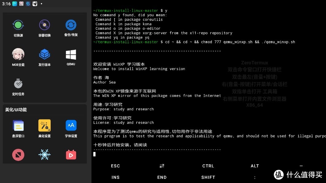This screenshot has width=326, height=183.
Task: Click the 'Author Sea' line in terminal
Action: coord(104,82)
